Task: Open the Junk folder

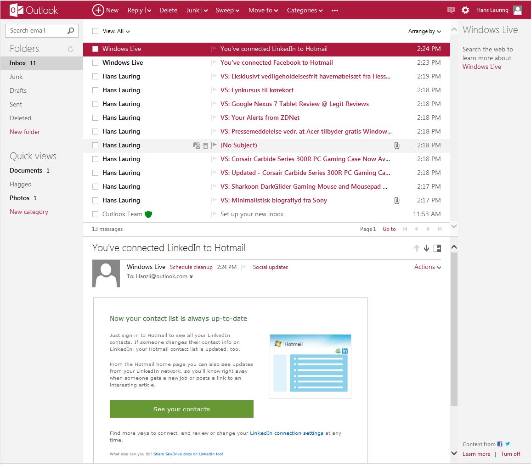Action: 16,77
